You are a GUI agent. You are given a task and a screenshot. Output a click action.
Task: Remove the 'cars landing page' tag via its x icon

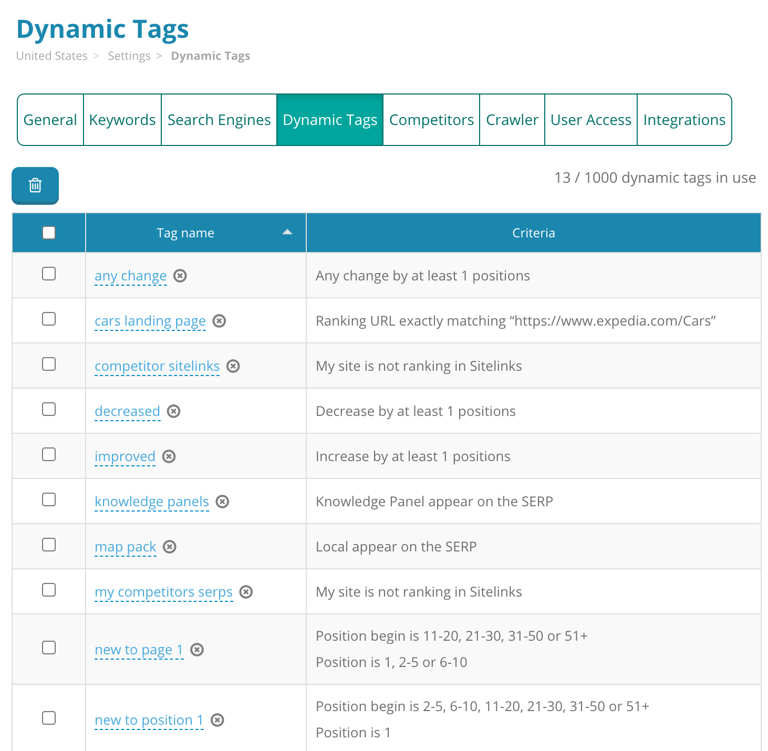tap(220, 321)
